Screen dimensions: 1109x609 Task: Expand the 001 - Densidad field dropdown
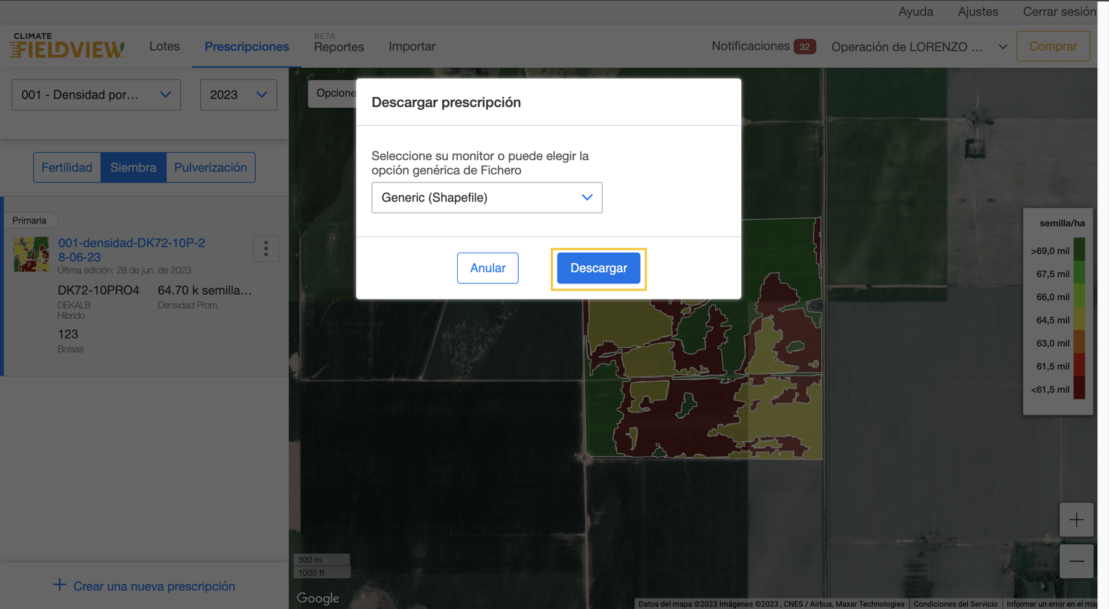point(96,95)
